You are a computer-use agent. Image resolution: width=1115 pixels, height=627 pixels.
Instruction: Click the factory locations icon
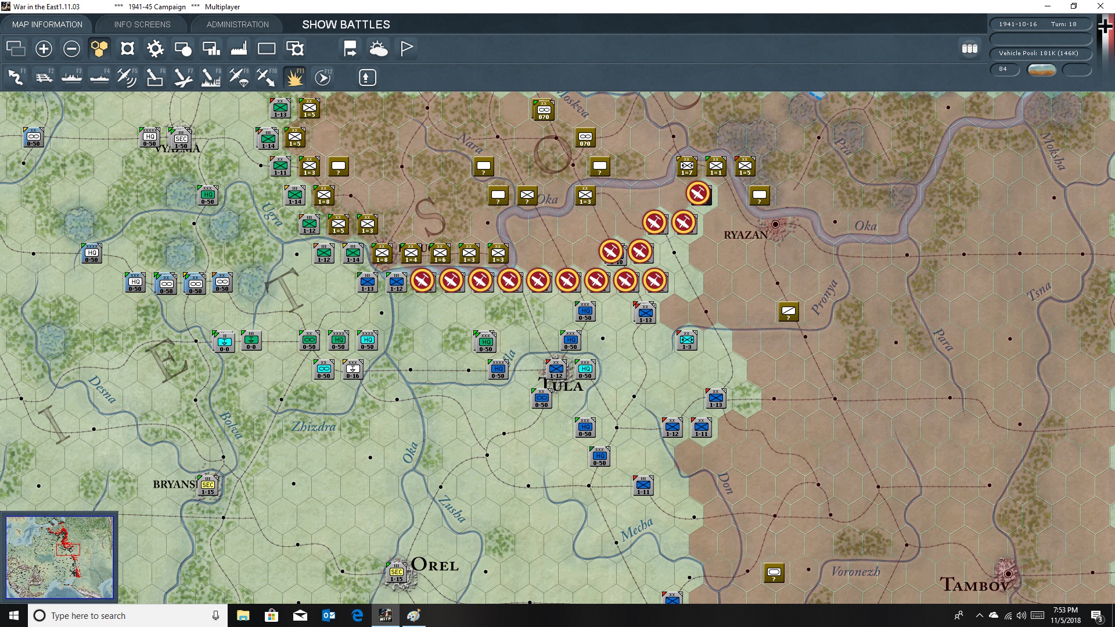point(239,49)
